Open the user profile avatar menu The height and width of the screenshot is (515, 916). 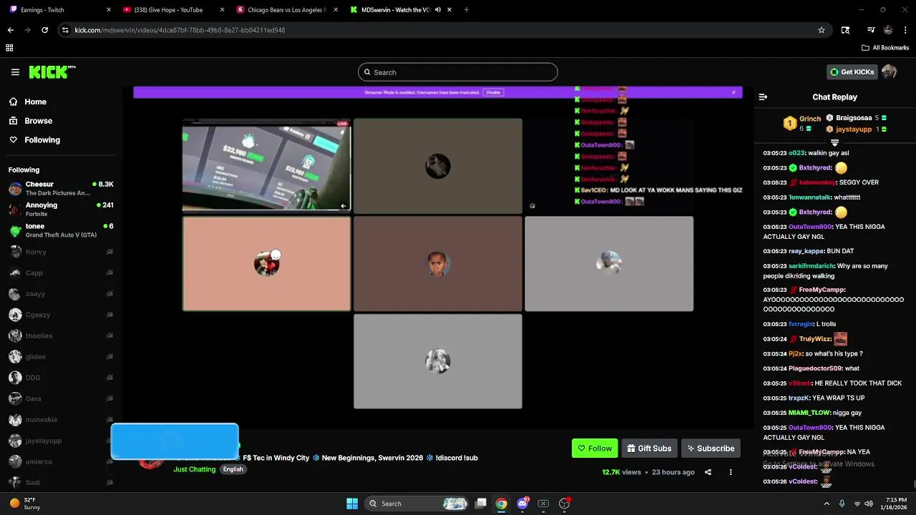(890, 72)
